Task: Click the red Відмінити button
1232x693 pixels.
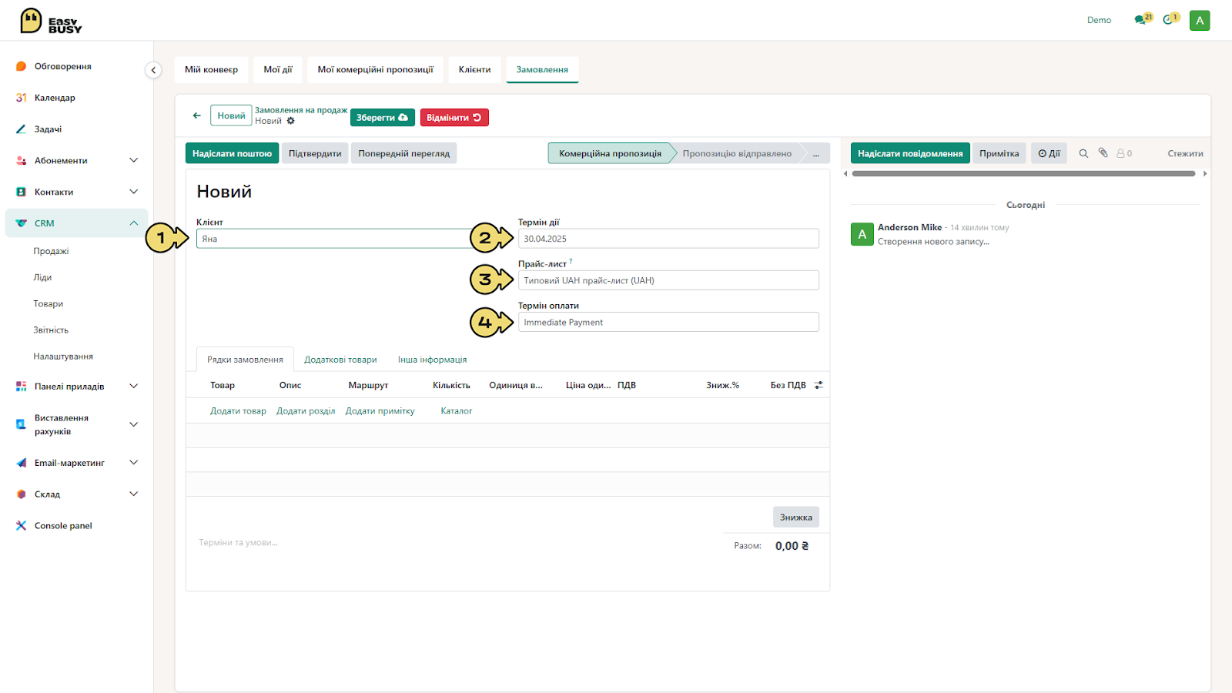Action: point(454,118)
